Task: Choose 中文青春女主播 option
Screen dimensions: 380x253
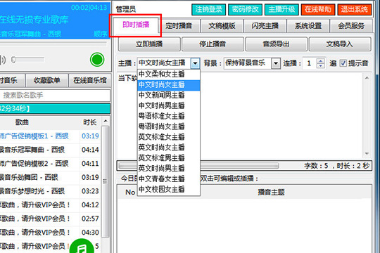Action: pos(169,179)
